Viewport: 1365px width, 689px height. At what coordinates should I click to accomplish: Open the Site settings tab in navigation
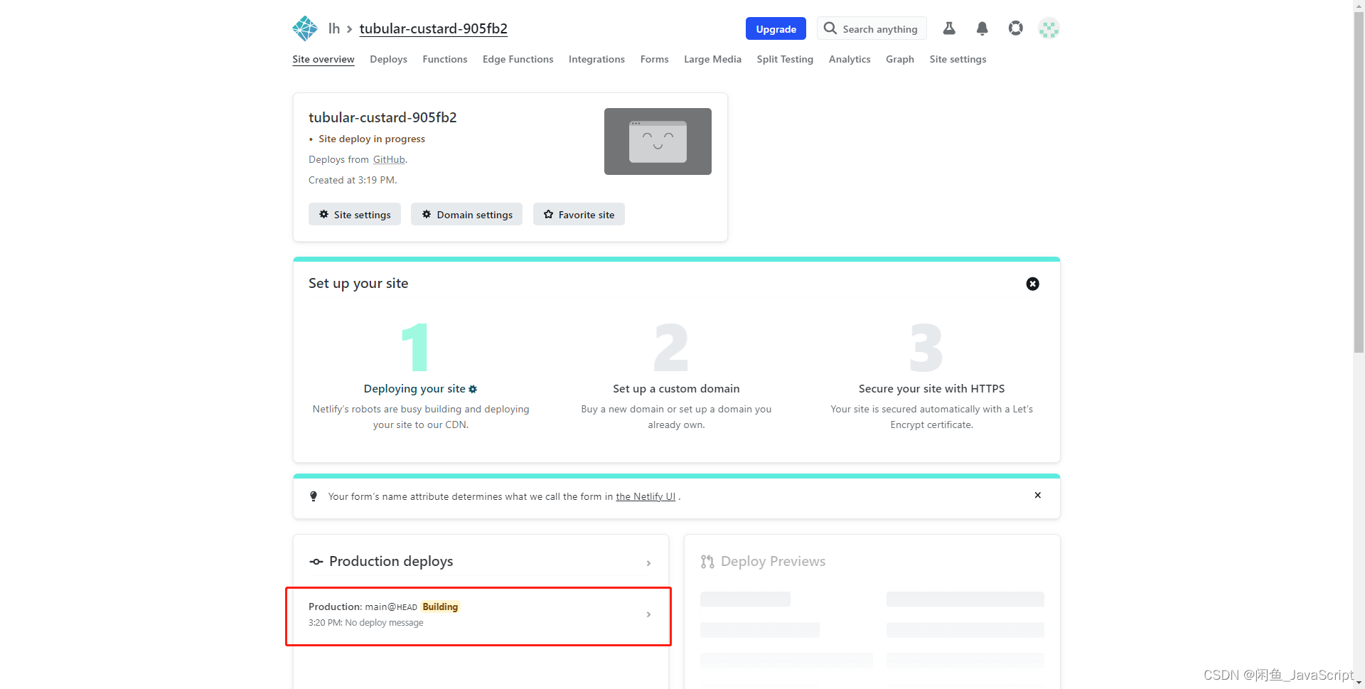(x=958, y=59)
